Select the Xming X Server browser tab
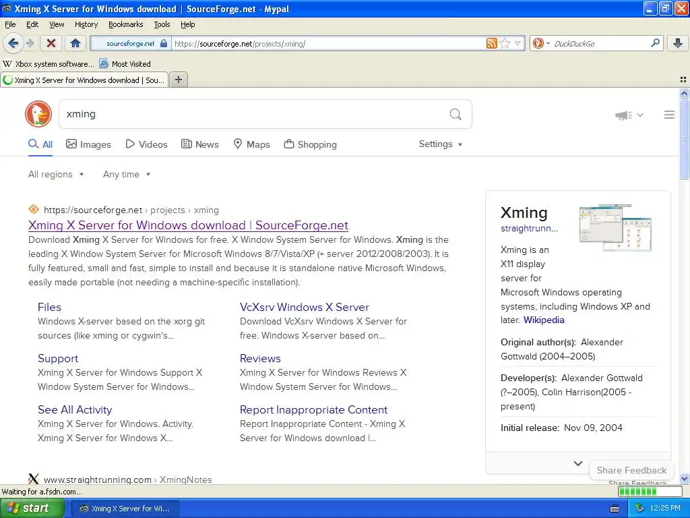The width and height of the screenshot is (690, 518). click(84, 80)
